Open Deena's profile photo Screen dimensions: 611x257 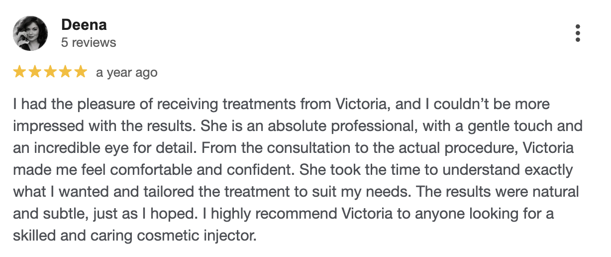[x=30, y=33]
